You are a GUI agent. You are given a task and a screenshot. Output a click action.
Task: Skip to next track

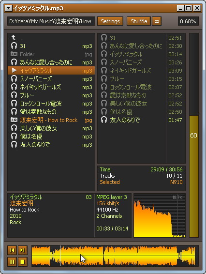coord(23,250)
